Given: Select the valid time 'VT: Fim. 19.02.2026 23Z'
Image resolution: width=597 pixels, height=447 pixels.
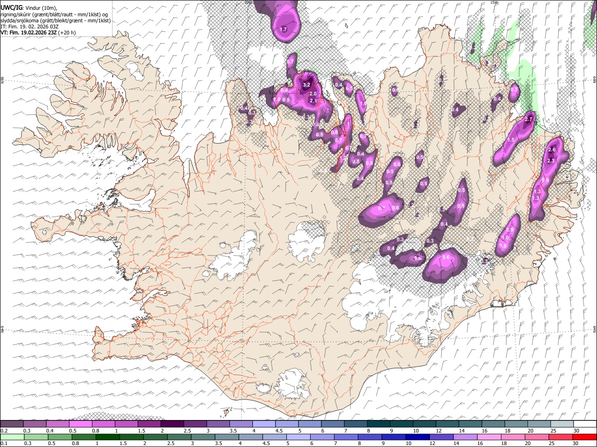Looking at the screenshot, I should click(x=29, y=33).
